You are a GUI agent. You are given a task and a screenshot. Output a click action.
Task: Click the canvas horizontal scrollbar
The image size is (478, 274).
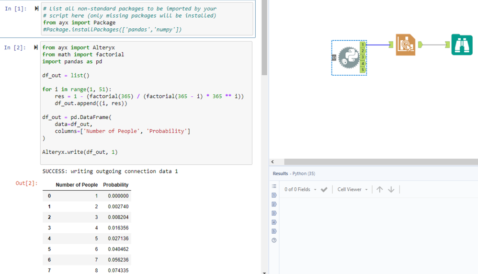[x=381, y=161]
